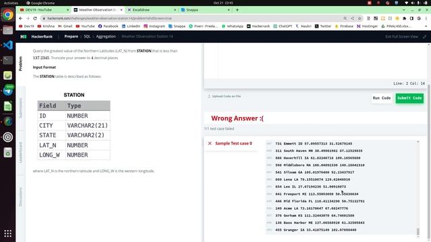The width and height of the screenshot is (431, 242).
Task: Open the Dev19 bookmark
Action: (x=26, y=26)
